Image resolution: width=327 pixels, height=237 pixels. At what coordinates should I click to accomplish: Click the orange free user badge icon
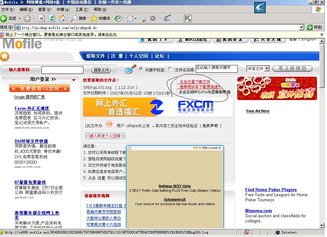click(x=109, y=124)
